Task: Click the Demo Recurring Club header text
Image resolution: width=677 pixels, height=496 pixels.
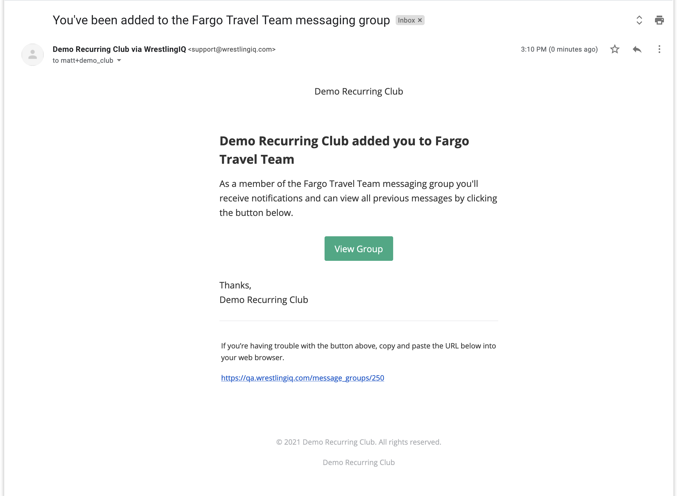Action: (x=358, y=91)
